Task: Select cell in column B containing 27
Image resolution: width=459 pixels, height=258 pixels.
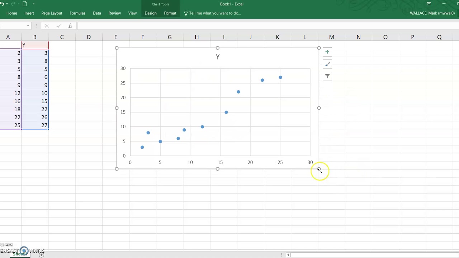Action: coord(35,125)
